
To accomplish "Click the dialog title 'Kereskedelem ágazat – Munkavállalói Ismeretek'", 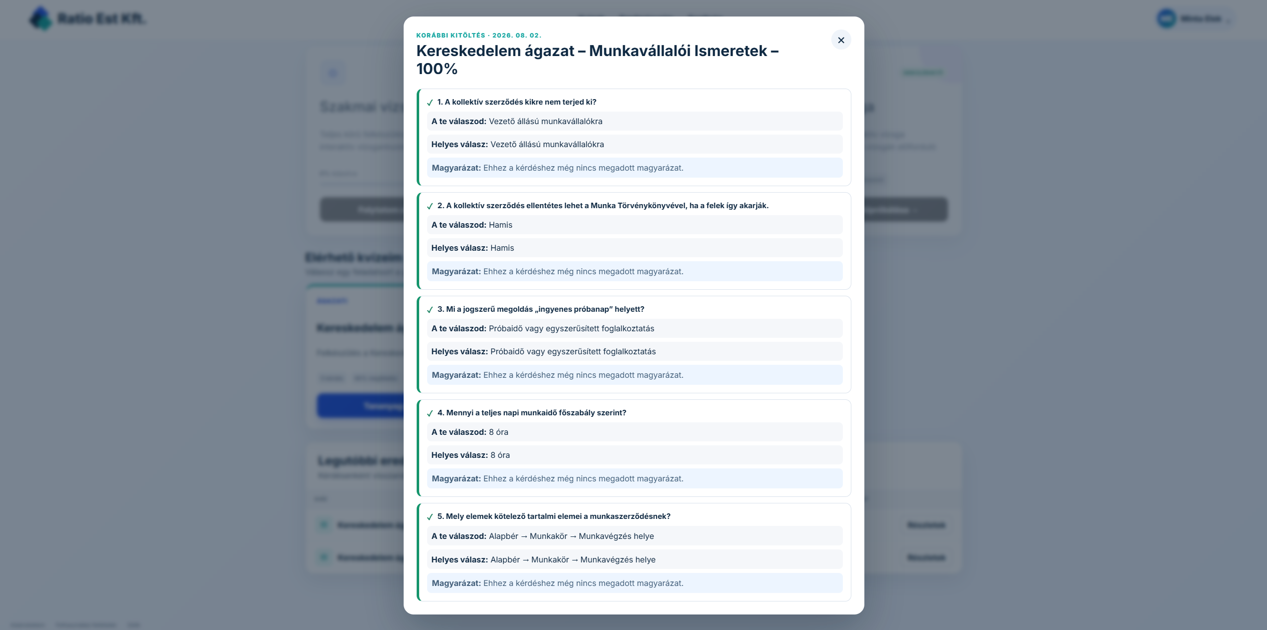I will [x=597, y=60].
